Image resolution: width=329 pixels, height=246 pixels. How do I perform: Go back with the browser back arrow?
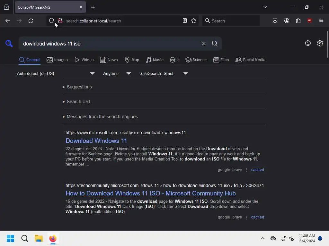(8, 21)
